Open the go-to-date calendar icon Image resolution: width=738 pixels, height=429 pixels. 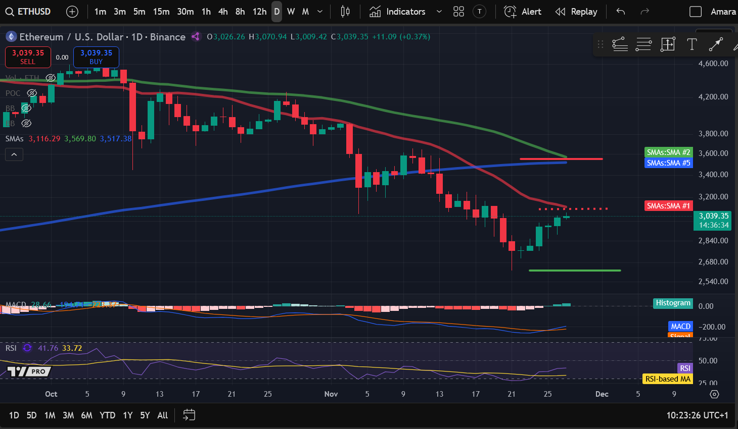pos(189,415)
